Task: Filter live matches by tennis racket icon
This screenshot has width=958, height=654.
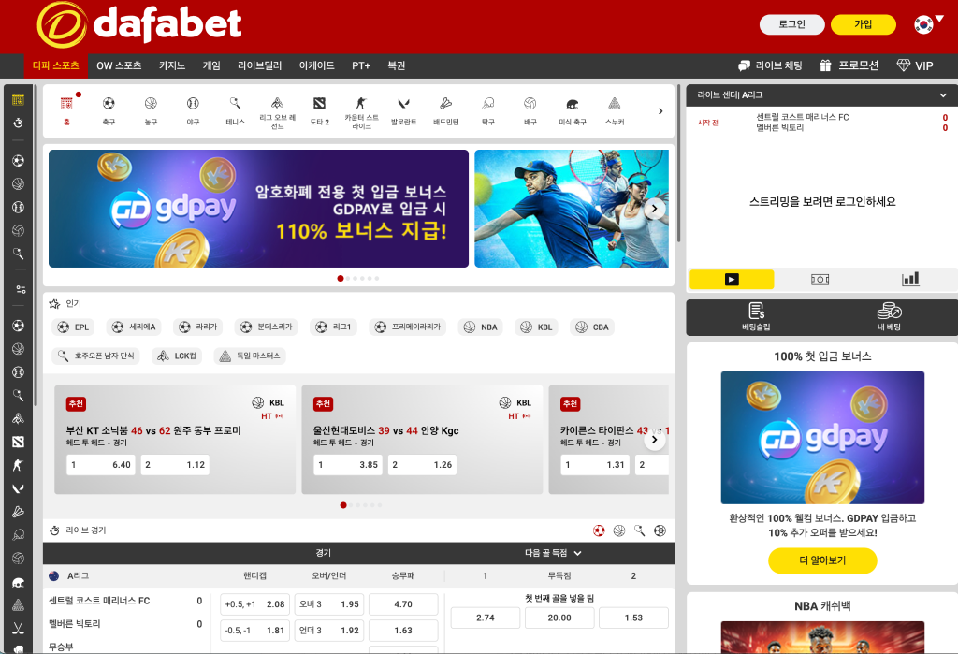Action: pyautogui.click(x=640, y=530)
